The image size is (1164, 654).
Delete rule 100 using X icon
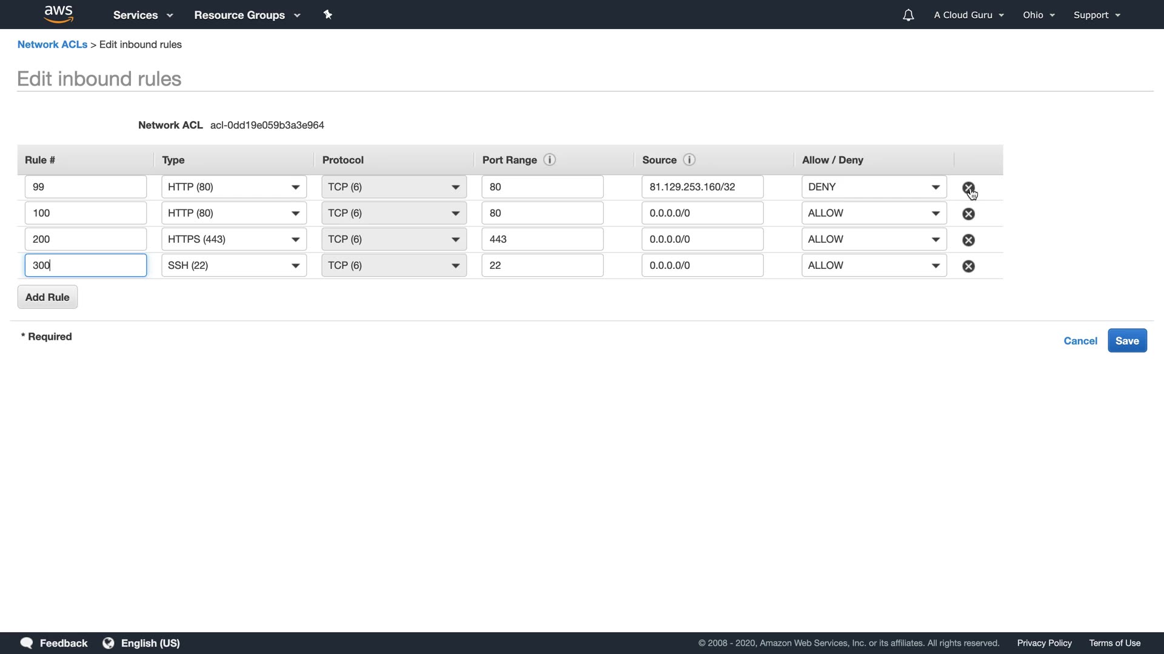click(x=968, y=214)
